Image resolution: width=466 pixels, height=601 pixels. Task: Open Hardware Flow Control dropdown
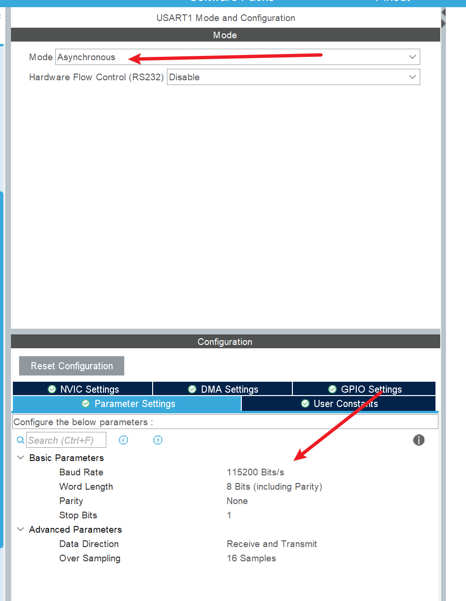[293, 77]
